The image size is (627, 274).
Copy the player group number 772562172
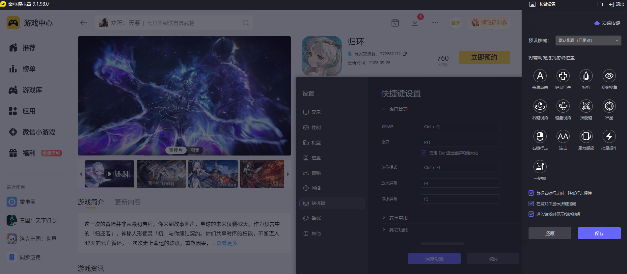[x=405, y=54]
